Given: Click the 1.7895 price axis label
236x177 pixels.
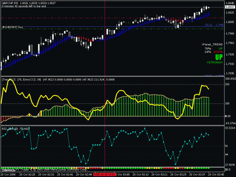Looking at the screenshot, I should click(230, 74).
